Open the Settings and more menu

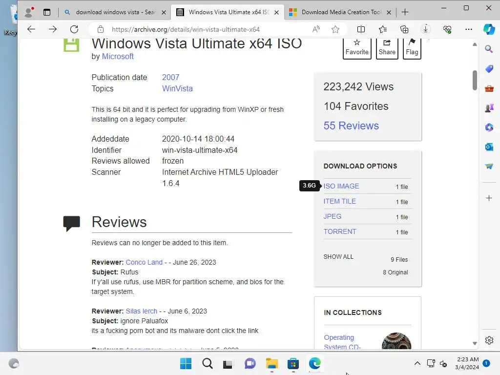coord(468,29)
